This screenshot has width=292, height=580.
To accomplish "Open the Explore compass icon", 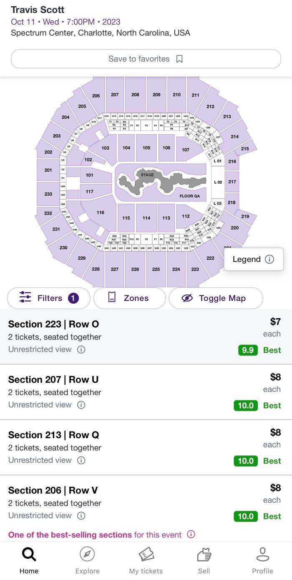I will tap(87, 555).
